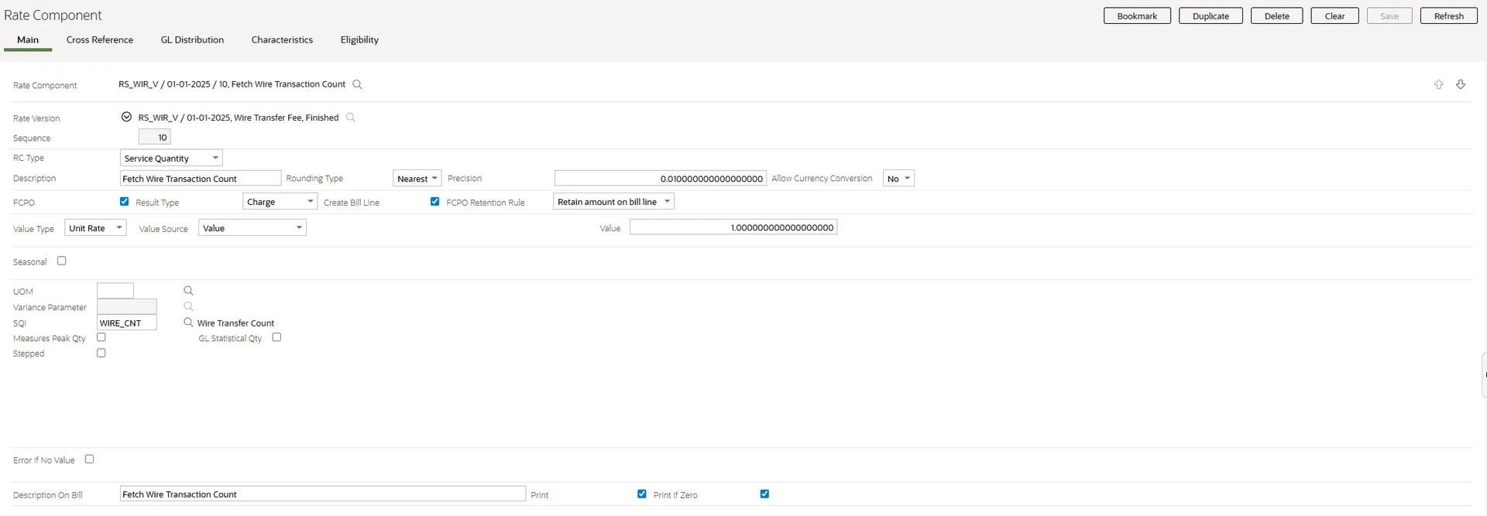Open the RC Type dropdown
Screen dimensions: 1487x516
click(171, 158)
